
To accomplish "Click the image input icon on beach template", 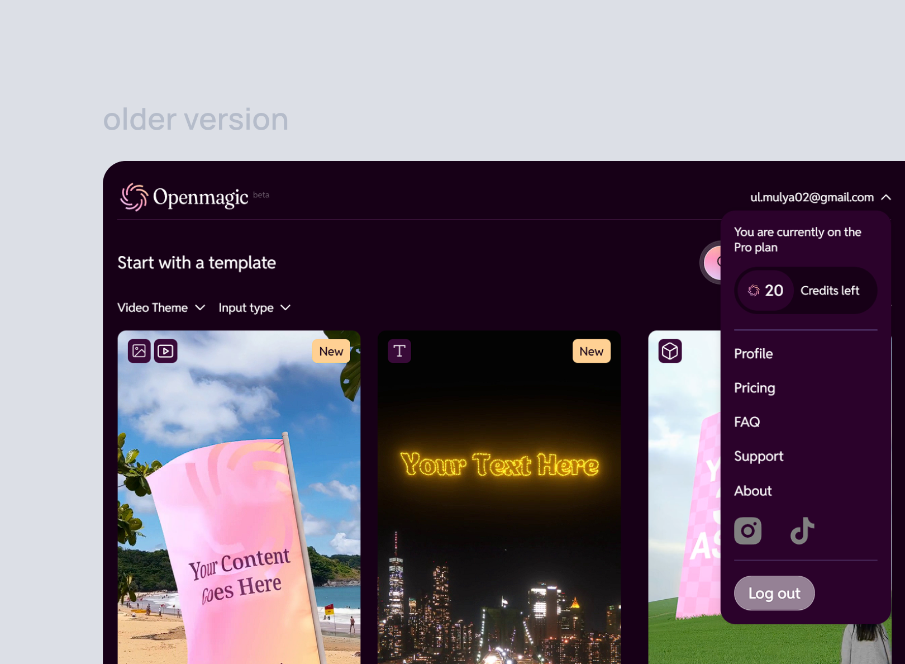I will [139, 351].
